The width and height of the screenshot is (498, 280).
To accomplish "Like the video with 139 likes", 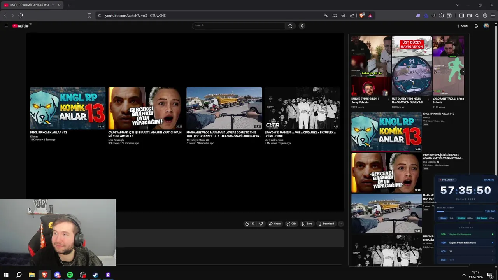I will 249,224.
